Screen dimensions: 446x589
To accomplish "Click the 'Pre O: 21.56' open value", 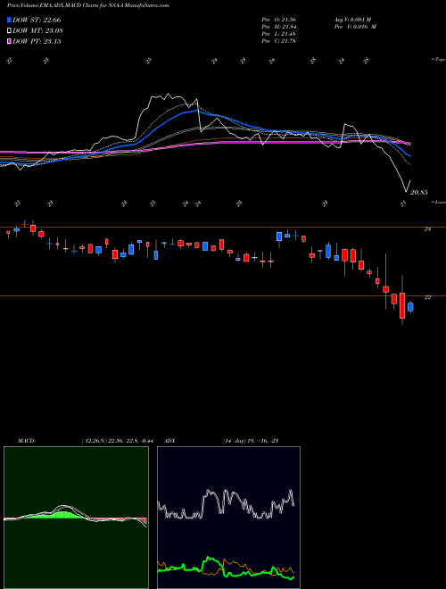I will click(278, 19).
